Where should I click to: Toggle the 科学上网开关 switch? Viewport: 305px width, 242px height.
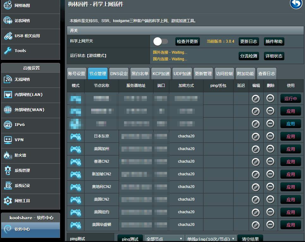click(x=160, y=41)
